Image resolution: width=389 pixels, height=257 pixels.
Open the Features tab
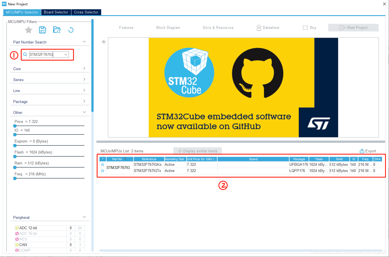coord(126,27)
